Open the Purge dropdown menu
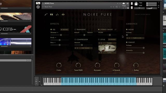The height and width of the screenshot is (93, 166). coord(125,6)
